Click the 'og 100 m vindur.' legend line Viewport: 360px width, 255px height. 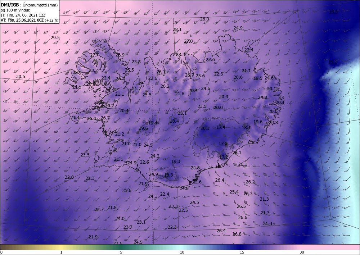pyautogui.click(x=15, y=10)
